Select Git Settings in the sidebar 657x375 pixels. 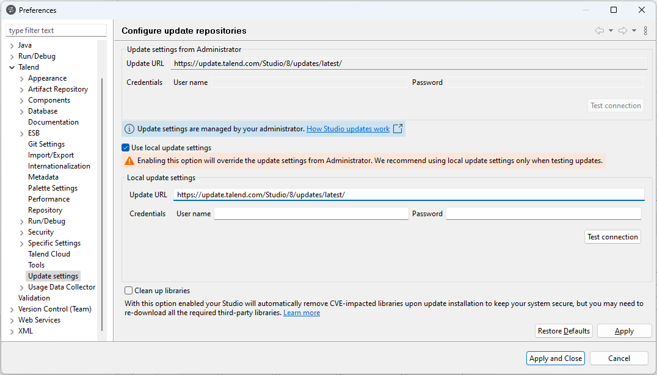pos(47,144)
